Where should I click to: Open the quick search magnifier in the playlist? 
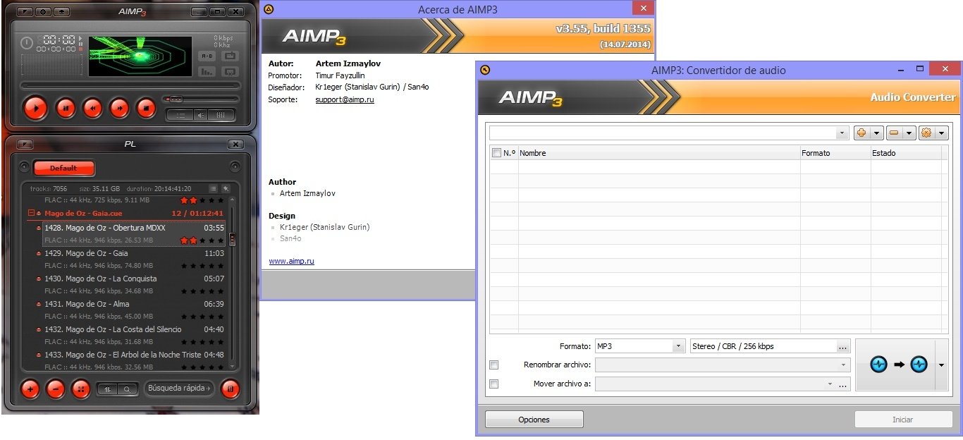127,389
